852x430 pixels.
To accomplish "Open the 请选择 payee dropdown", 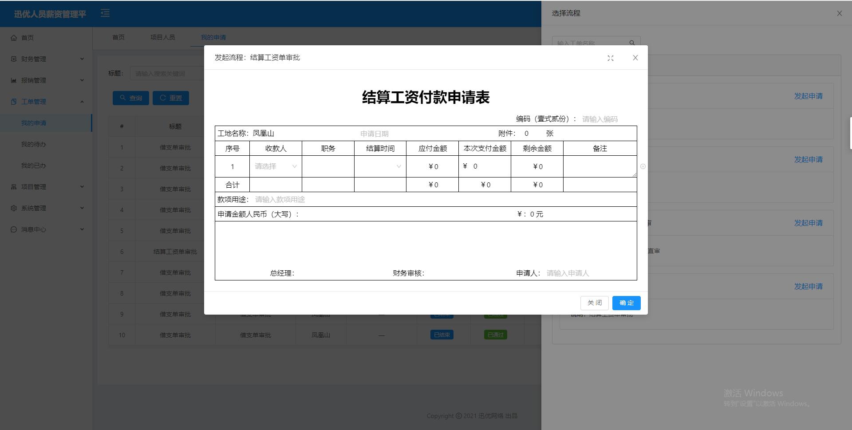I will 275,166.
